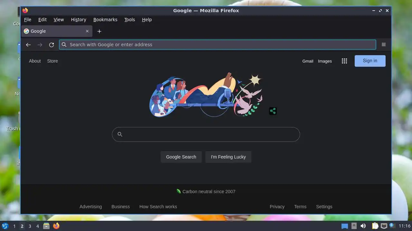Click the Firefox logo in the title bar

point(25,11)
